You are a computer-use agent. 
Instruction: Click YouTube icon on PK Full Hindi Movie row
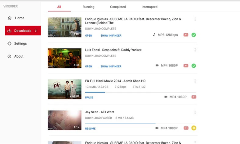tap(194, 97)
